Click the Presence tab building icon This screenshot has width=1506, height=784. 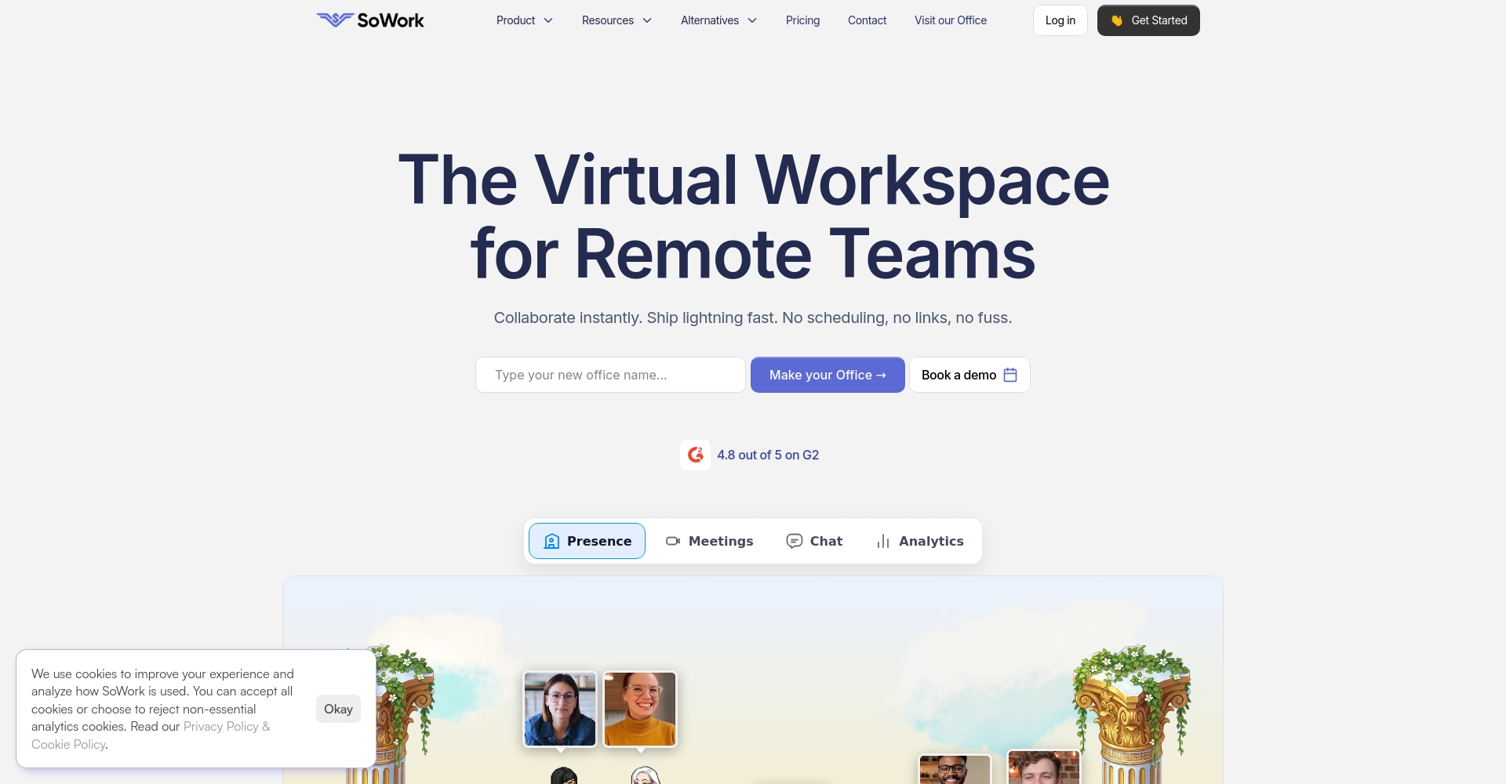click(x=551, y=541)
